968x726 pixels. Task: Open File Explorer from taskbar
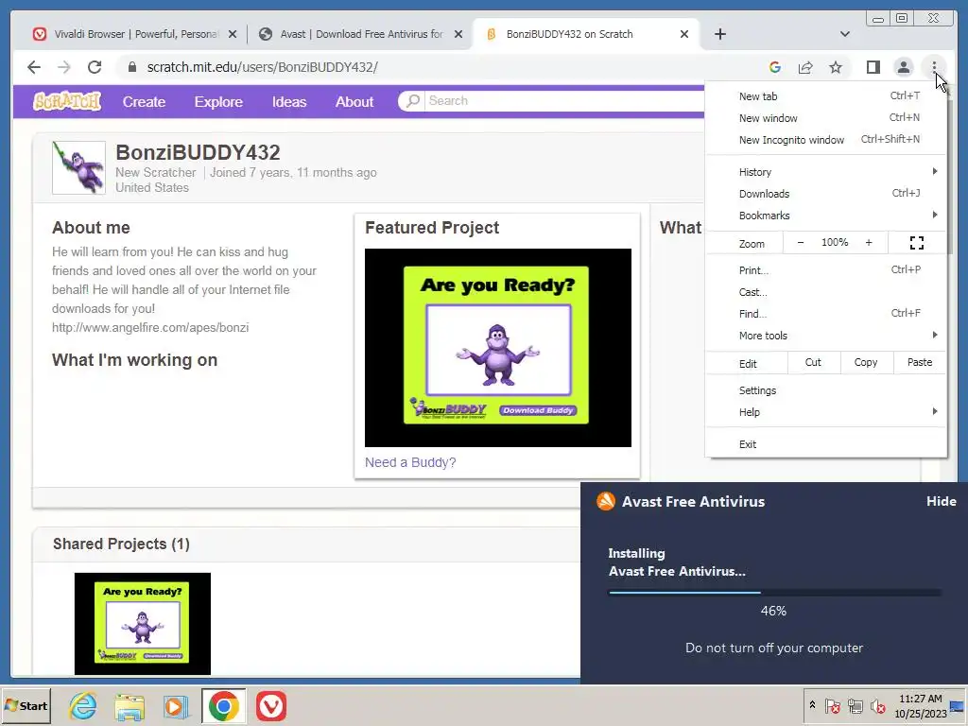point(130,706)
